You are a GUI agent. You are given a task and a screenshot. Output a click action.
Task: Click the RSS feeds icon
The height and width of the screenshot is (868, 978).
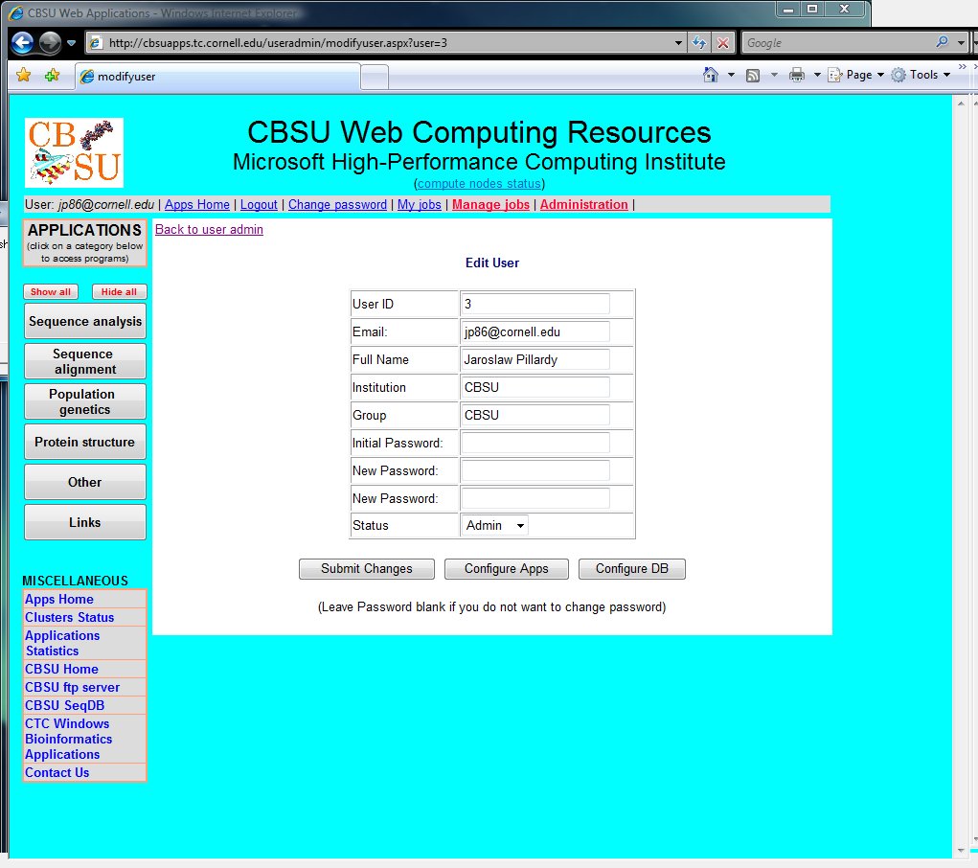point(753,75)
